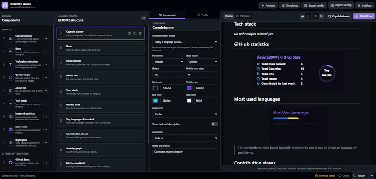Add Featured projects with its plus button
This screenshot has height=179, width=376.
coord(46,116)
